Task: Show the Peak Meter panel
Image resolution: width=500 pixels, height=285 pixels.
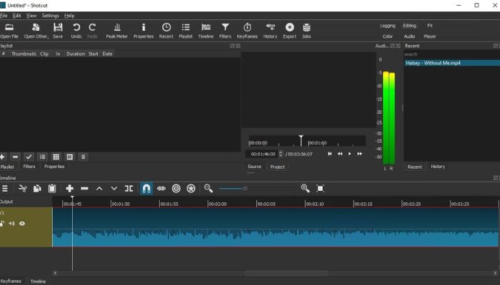Action: [116, 31]
